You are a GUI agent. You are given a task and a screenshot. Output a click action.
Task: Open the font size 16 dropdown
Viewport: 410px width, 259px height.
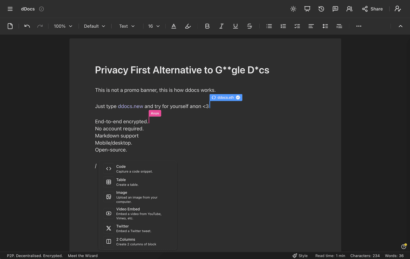[x=154, y=26]
